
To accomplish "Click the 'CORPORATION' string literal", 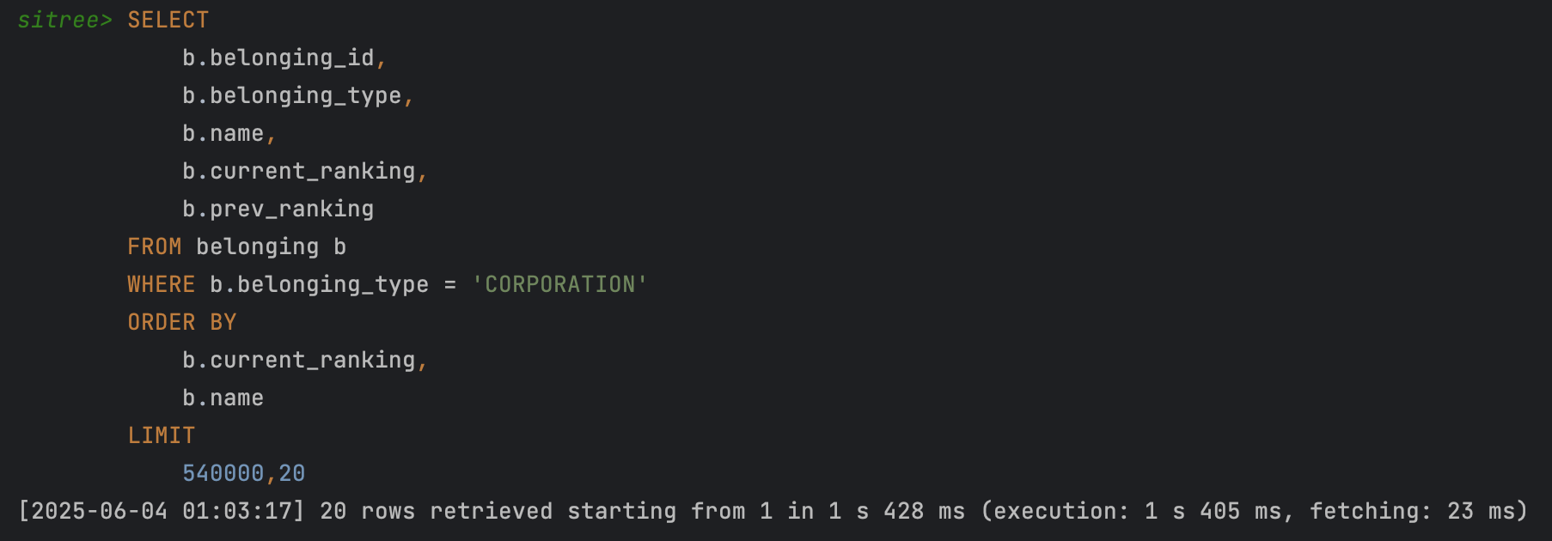I will click(560, 284).
